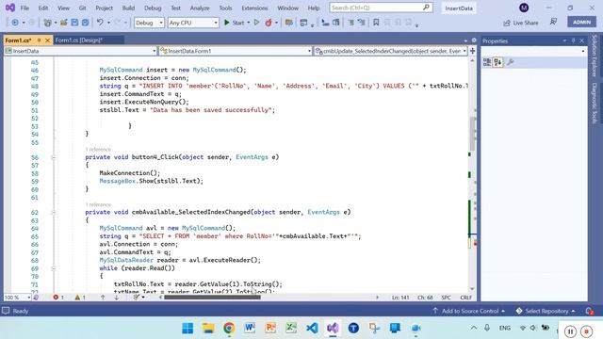Collapse the cmbAvailable_SelectedIndexChanged method outline

[x=54, y=212]
